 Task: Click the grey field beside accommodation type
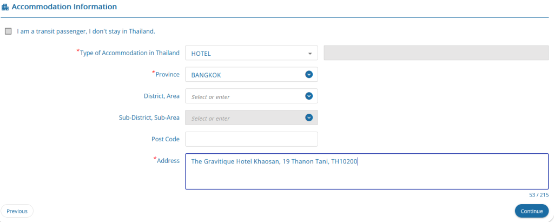tap(436, 53)
